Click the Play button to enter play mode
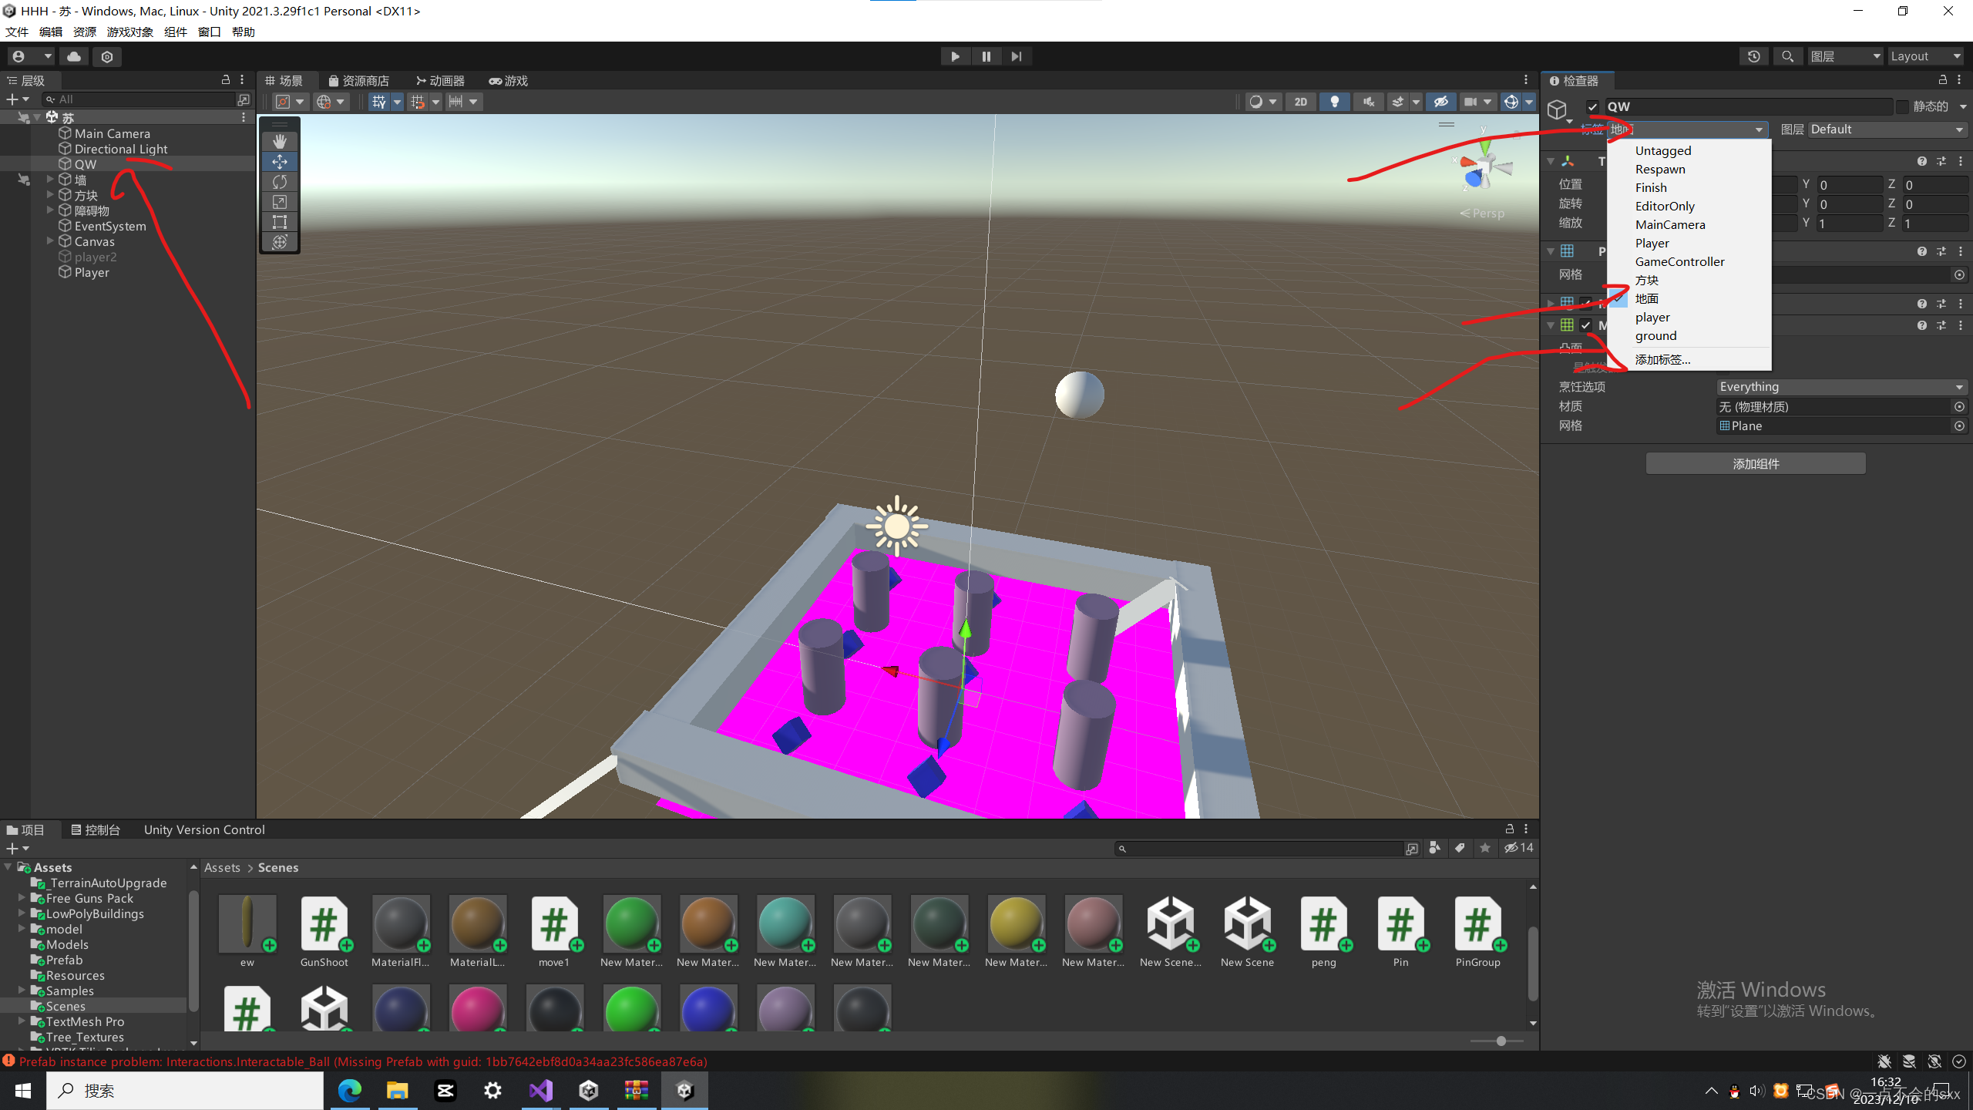The image size is (1973, 1110). (955, 56)
